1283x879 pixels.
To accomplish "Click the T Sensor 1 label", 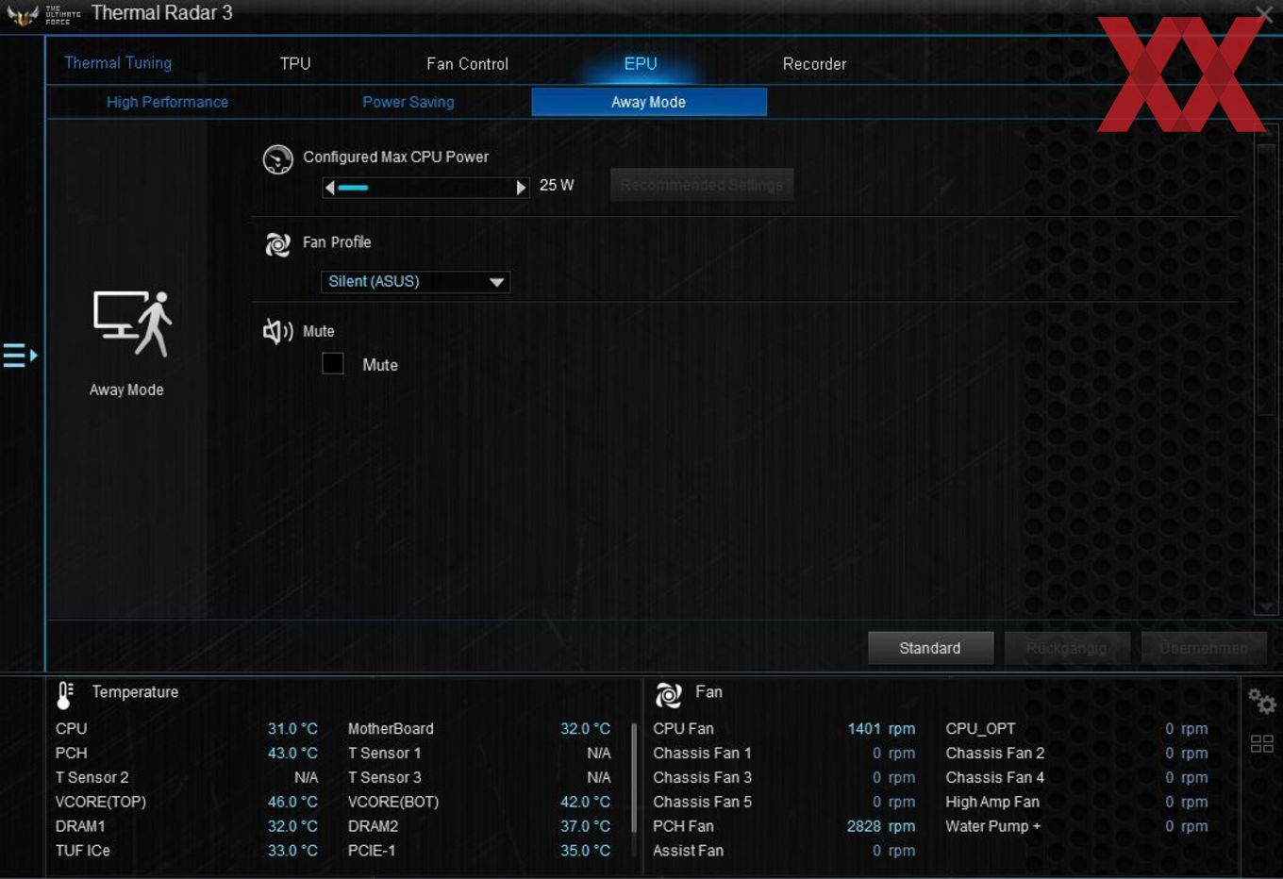I will (x=384, y=753).
